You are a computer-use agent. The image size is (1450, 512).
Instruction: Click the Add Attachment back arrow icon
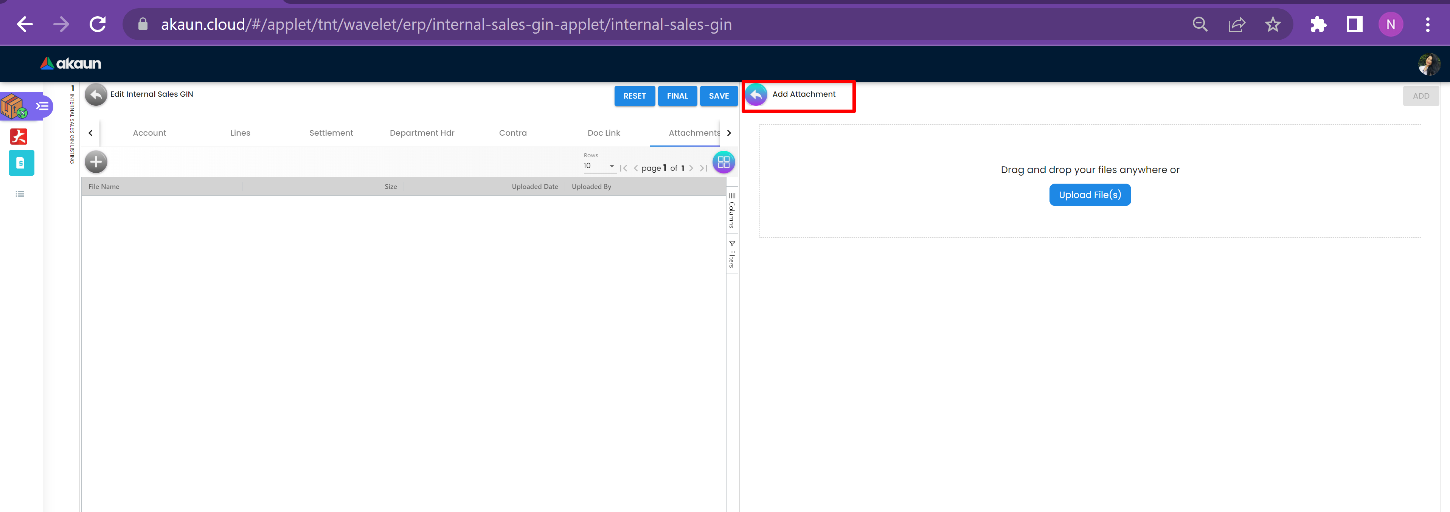point(756,94)
